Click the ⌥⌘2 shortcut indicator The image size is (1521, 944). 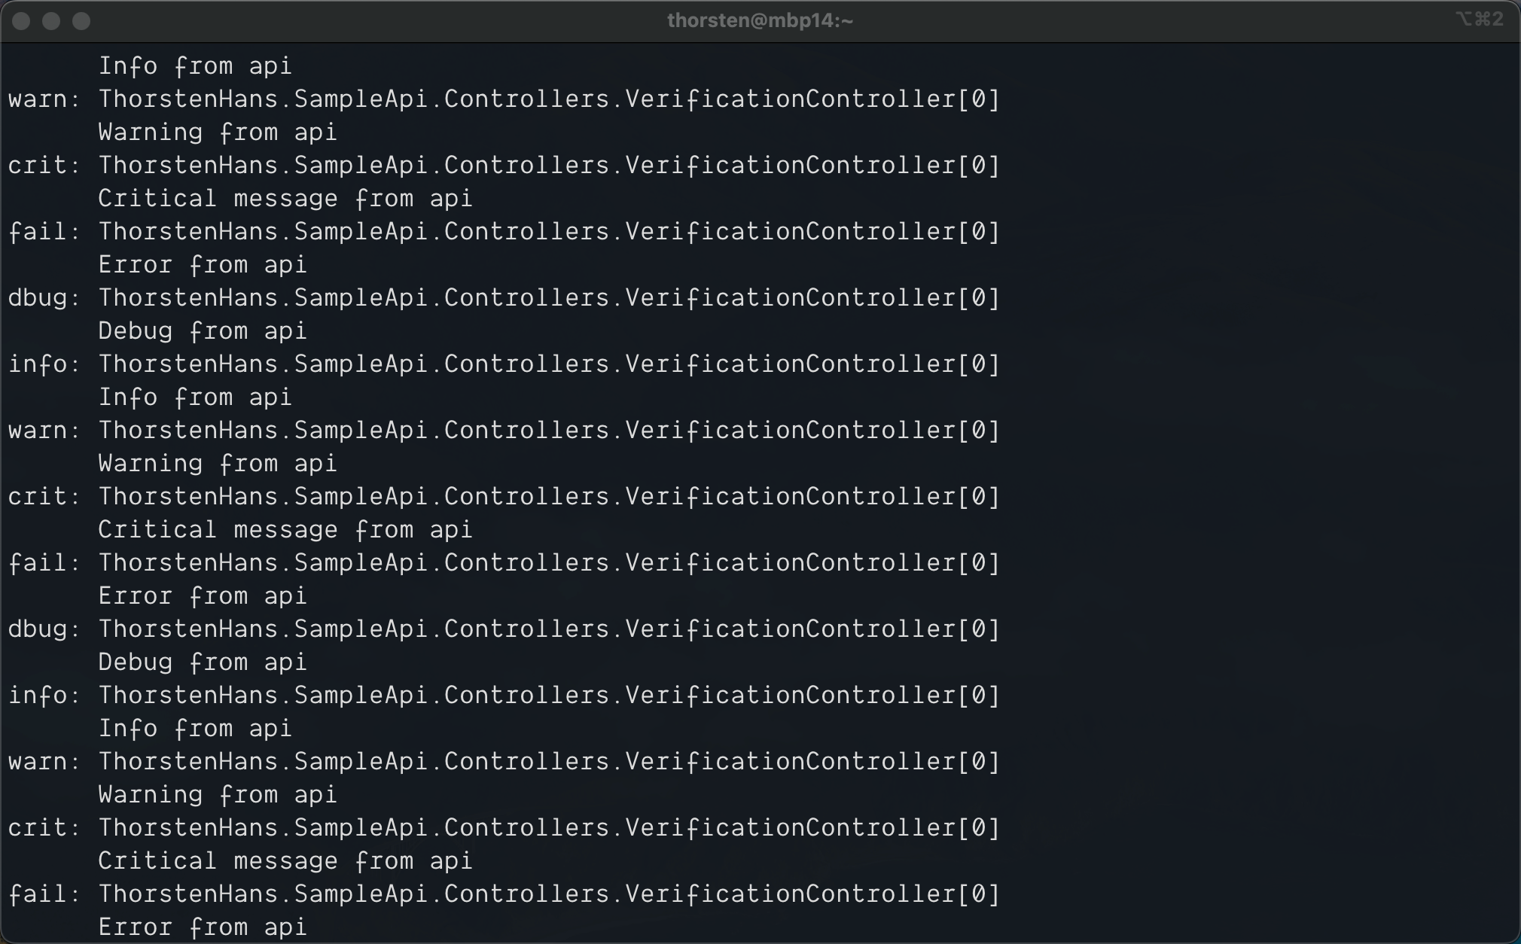click(x=1480, y=20)
